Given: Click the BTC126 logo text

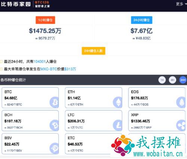Looking at the screenshot, I should coord(42,2).
